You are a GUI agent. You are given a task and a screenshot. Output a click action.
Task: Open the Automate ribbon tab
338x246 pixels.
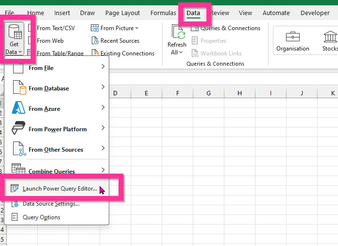coord(276,13)
